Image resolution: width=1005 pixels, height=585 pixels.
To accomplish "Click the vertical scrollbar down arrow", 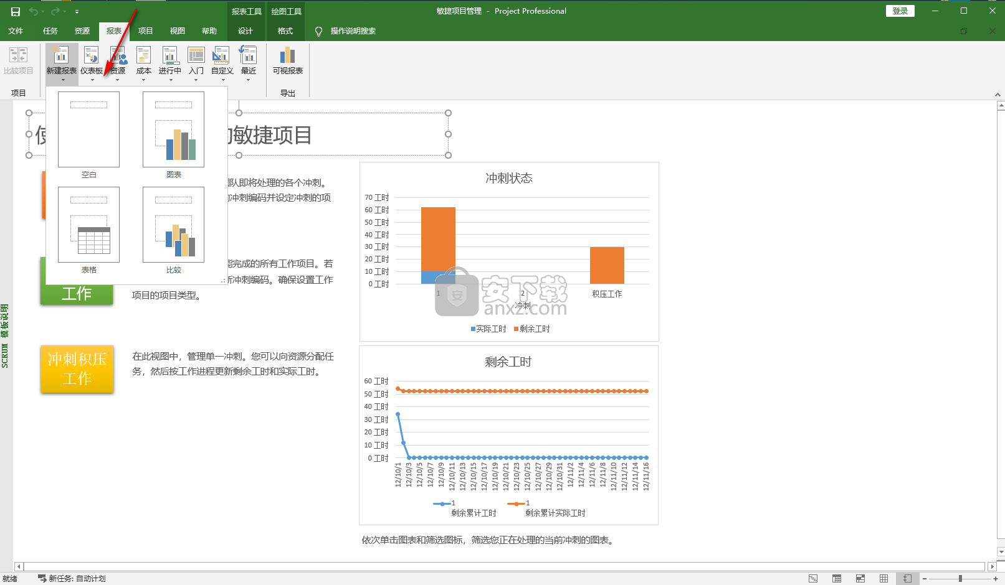I will (x=1001, y=551).
